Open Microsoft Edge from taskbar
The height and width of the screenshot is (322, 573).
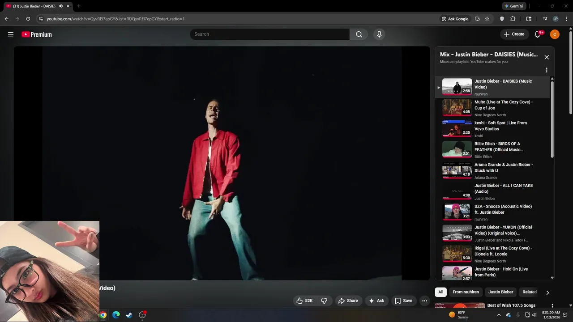(116, 315)
